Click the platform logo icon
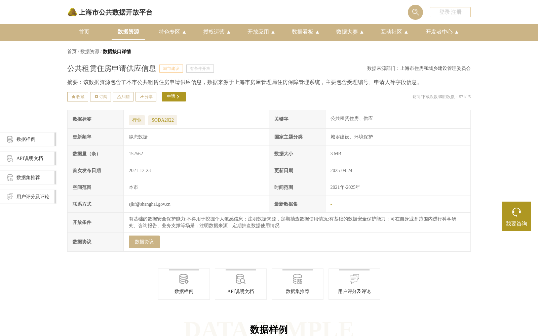 tap(72, 12)
